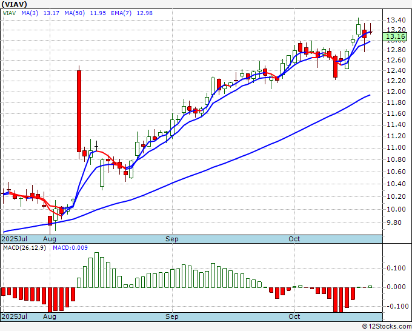Click Sep on the MACD time axis
Image resolution: width=412 pixels, height=331 pixels.
[x=172, y=316]
